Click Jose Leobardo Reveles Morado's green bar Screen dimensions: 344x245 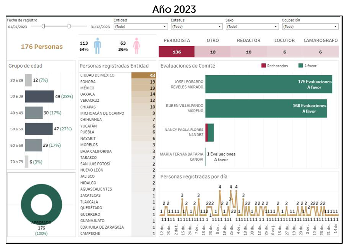(268, 84)
